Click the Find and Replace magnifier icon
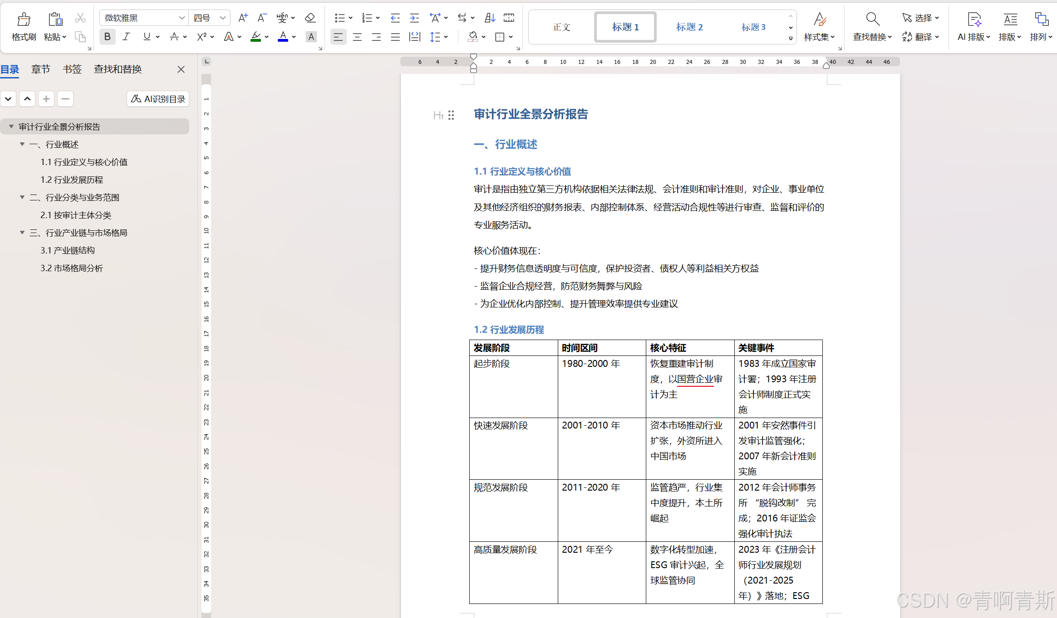 [x=872, y=19]
